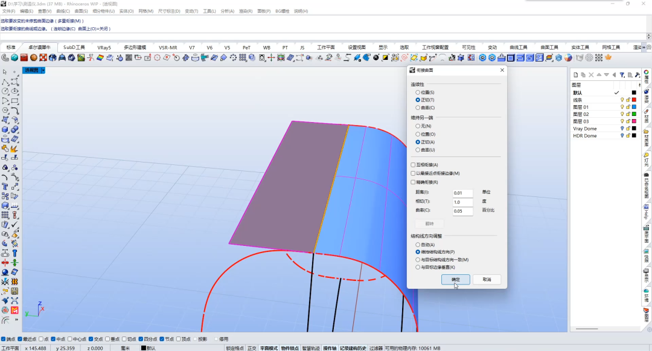Viewport: 652px width, 351px height.
Task: Click the distance (距离) input field
Action: (x=463, y=193)
